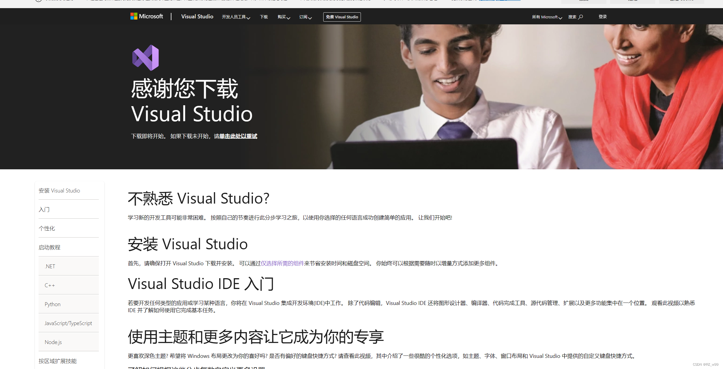Open the C++ sidebar entry

click(49, 285)
